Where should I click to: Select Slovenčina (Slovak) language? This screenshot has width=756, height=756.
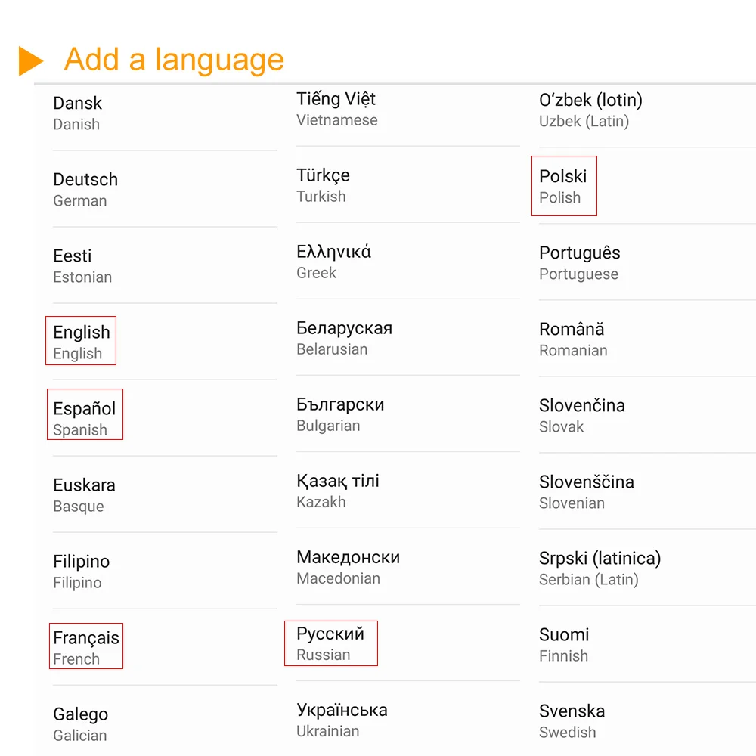point(647,415)
